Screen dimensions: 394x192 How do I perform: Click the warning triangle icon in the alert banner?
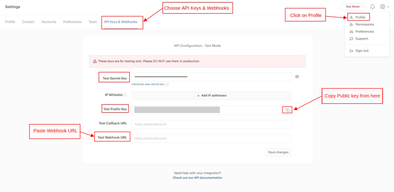point(95,61)
